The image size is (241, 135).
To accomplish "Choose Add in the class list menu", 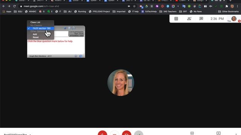I will [x=35, y=34].
